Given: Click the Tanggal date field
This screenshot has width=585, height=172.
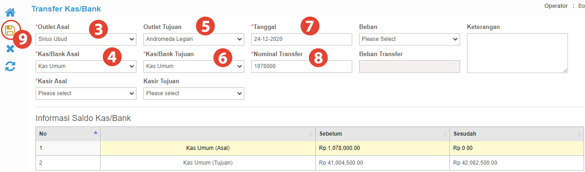Looking at the screenshot, I should [301, 39].
